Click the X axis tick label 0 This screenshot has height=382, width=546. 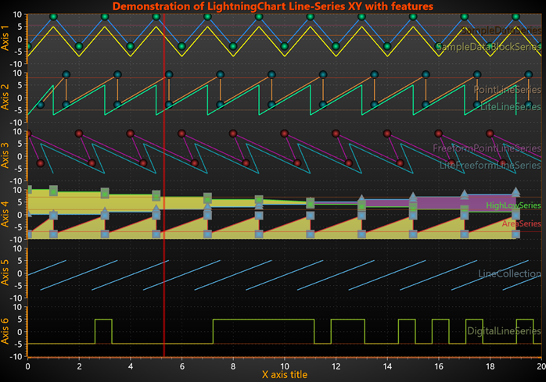28,366
